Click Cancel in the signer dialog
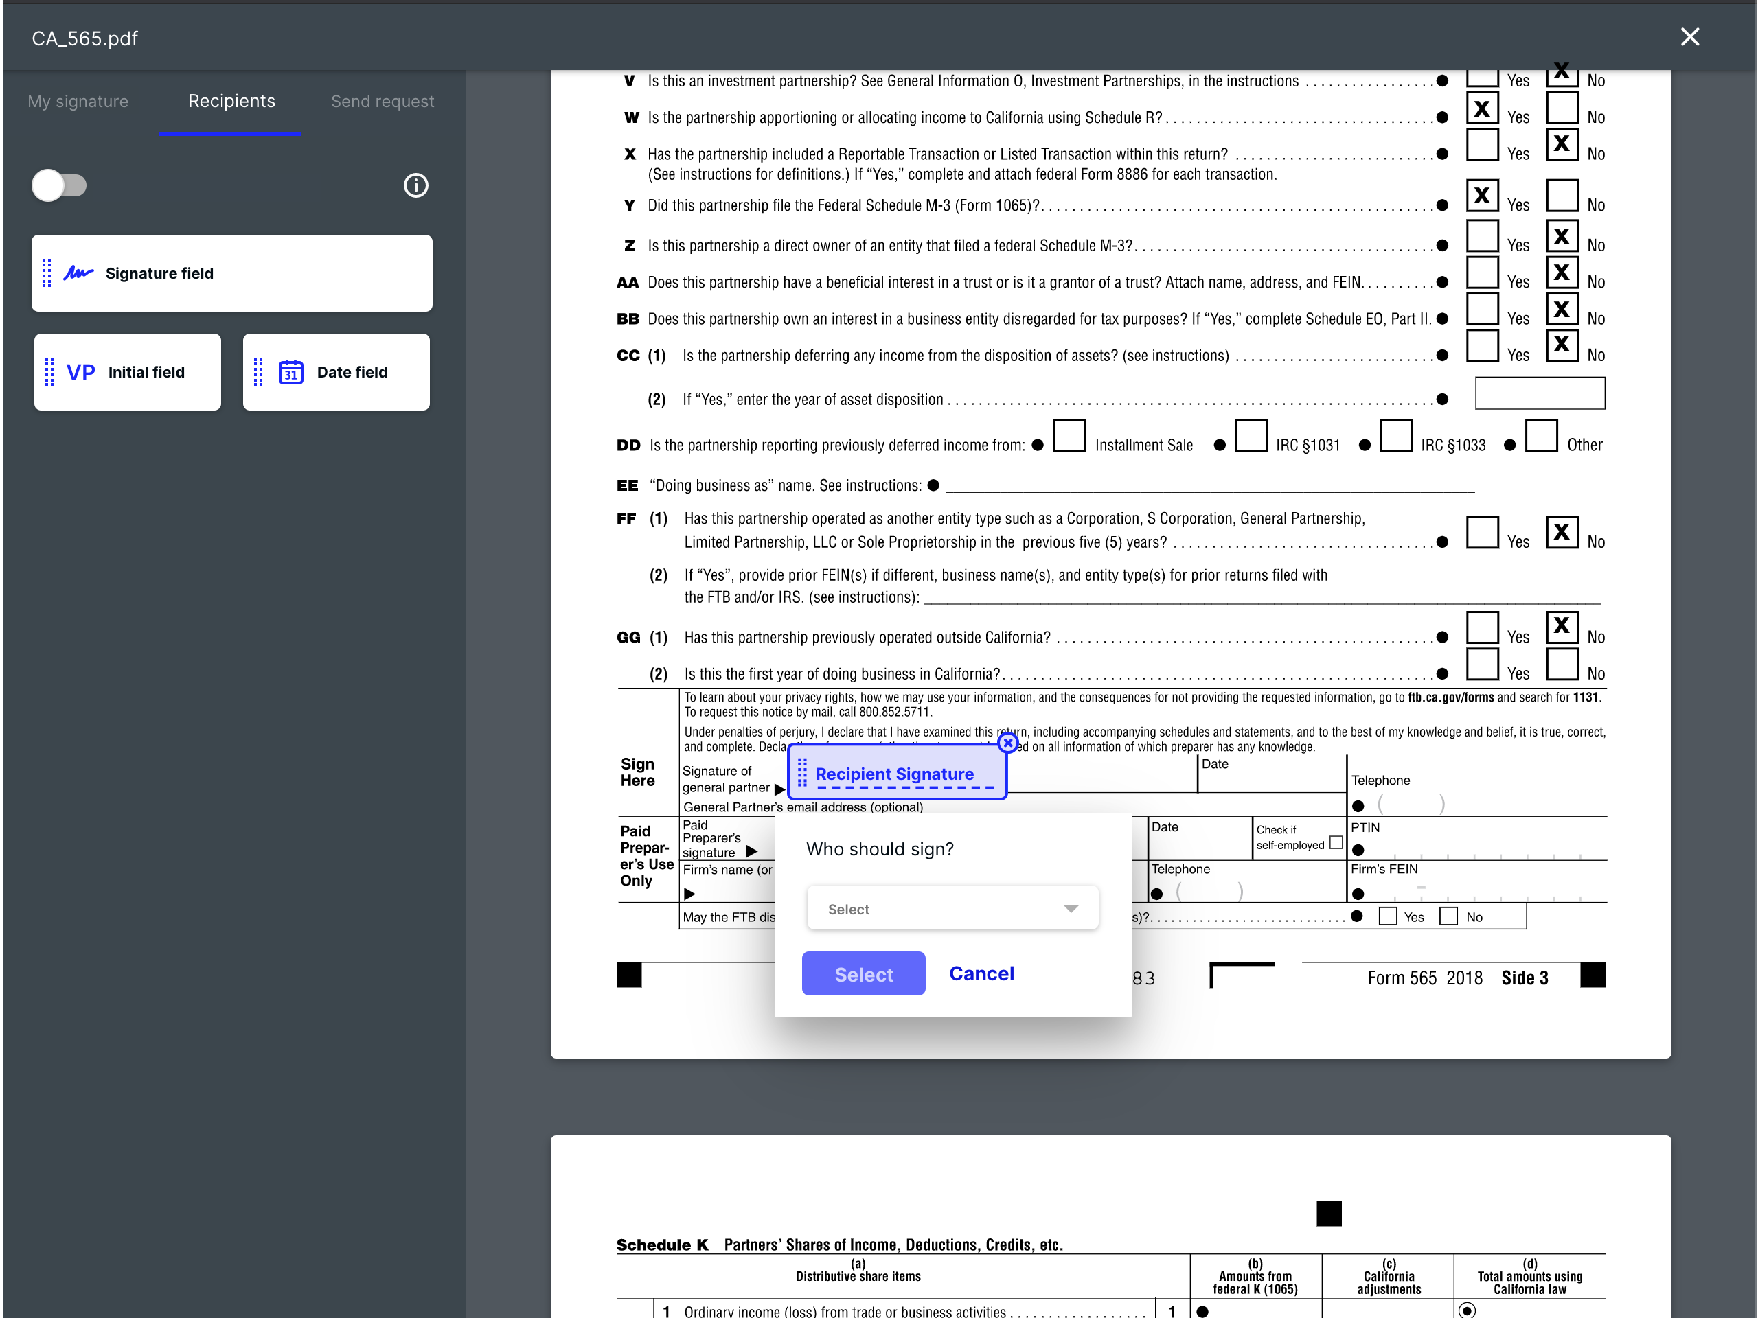Viewport: 1758px width, 1318px height. [981, 973]
